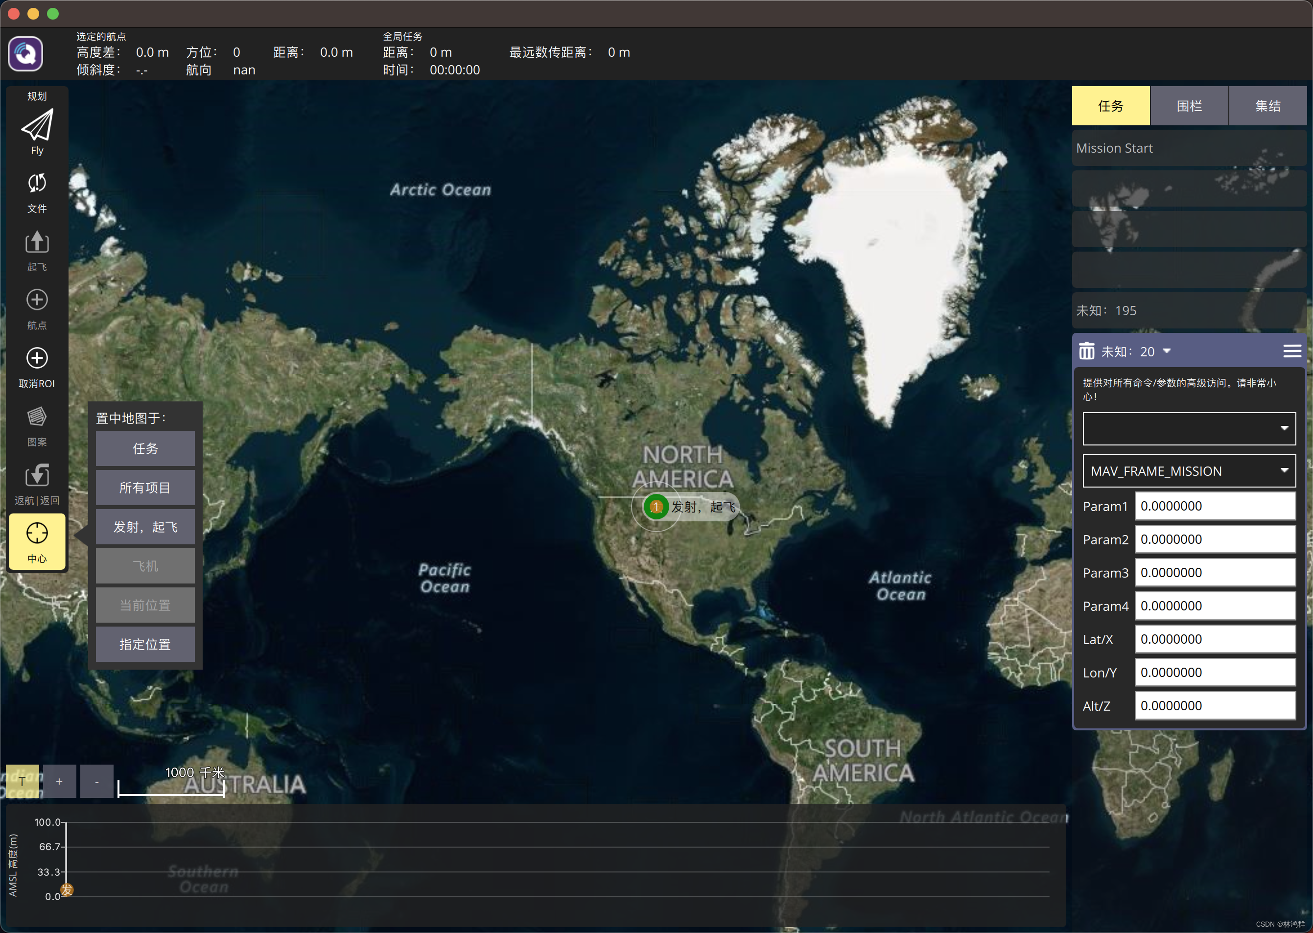Open the 图案 pattern tool
1313x933 pixels.
click(x=37, y=426)
